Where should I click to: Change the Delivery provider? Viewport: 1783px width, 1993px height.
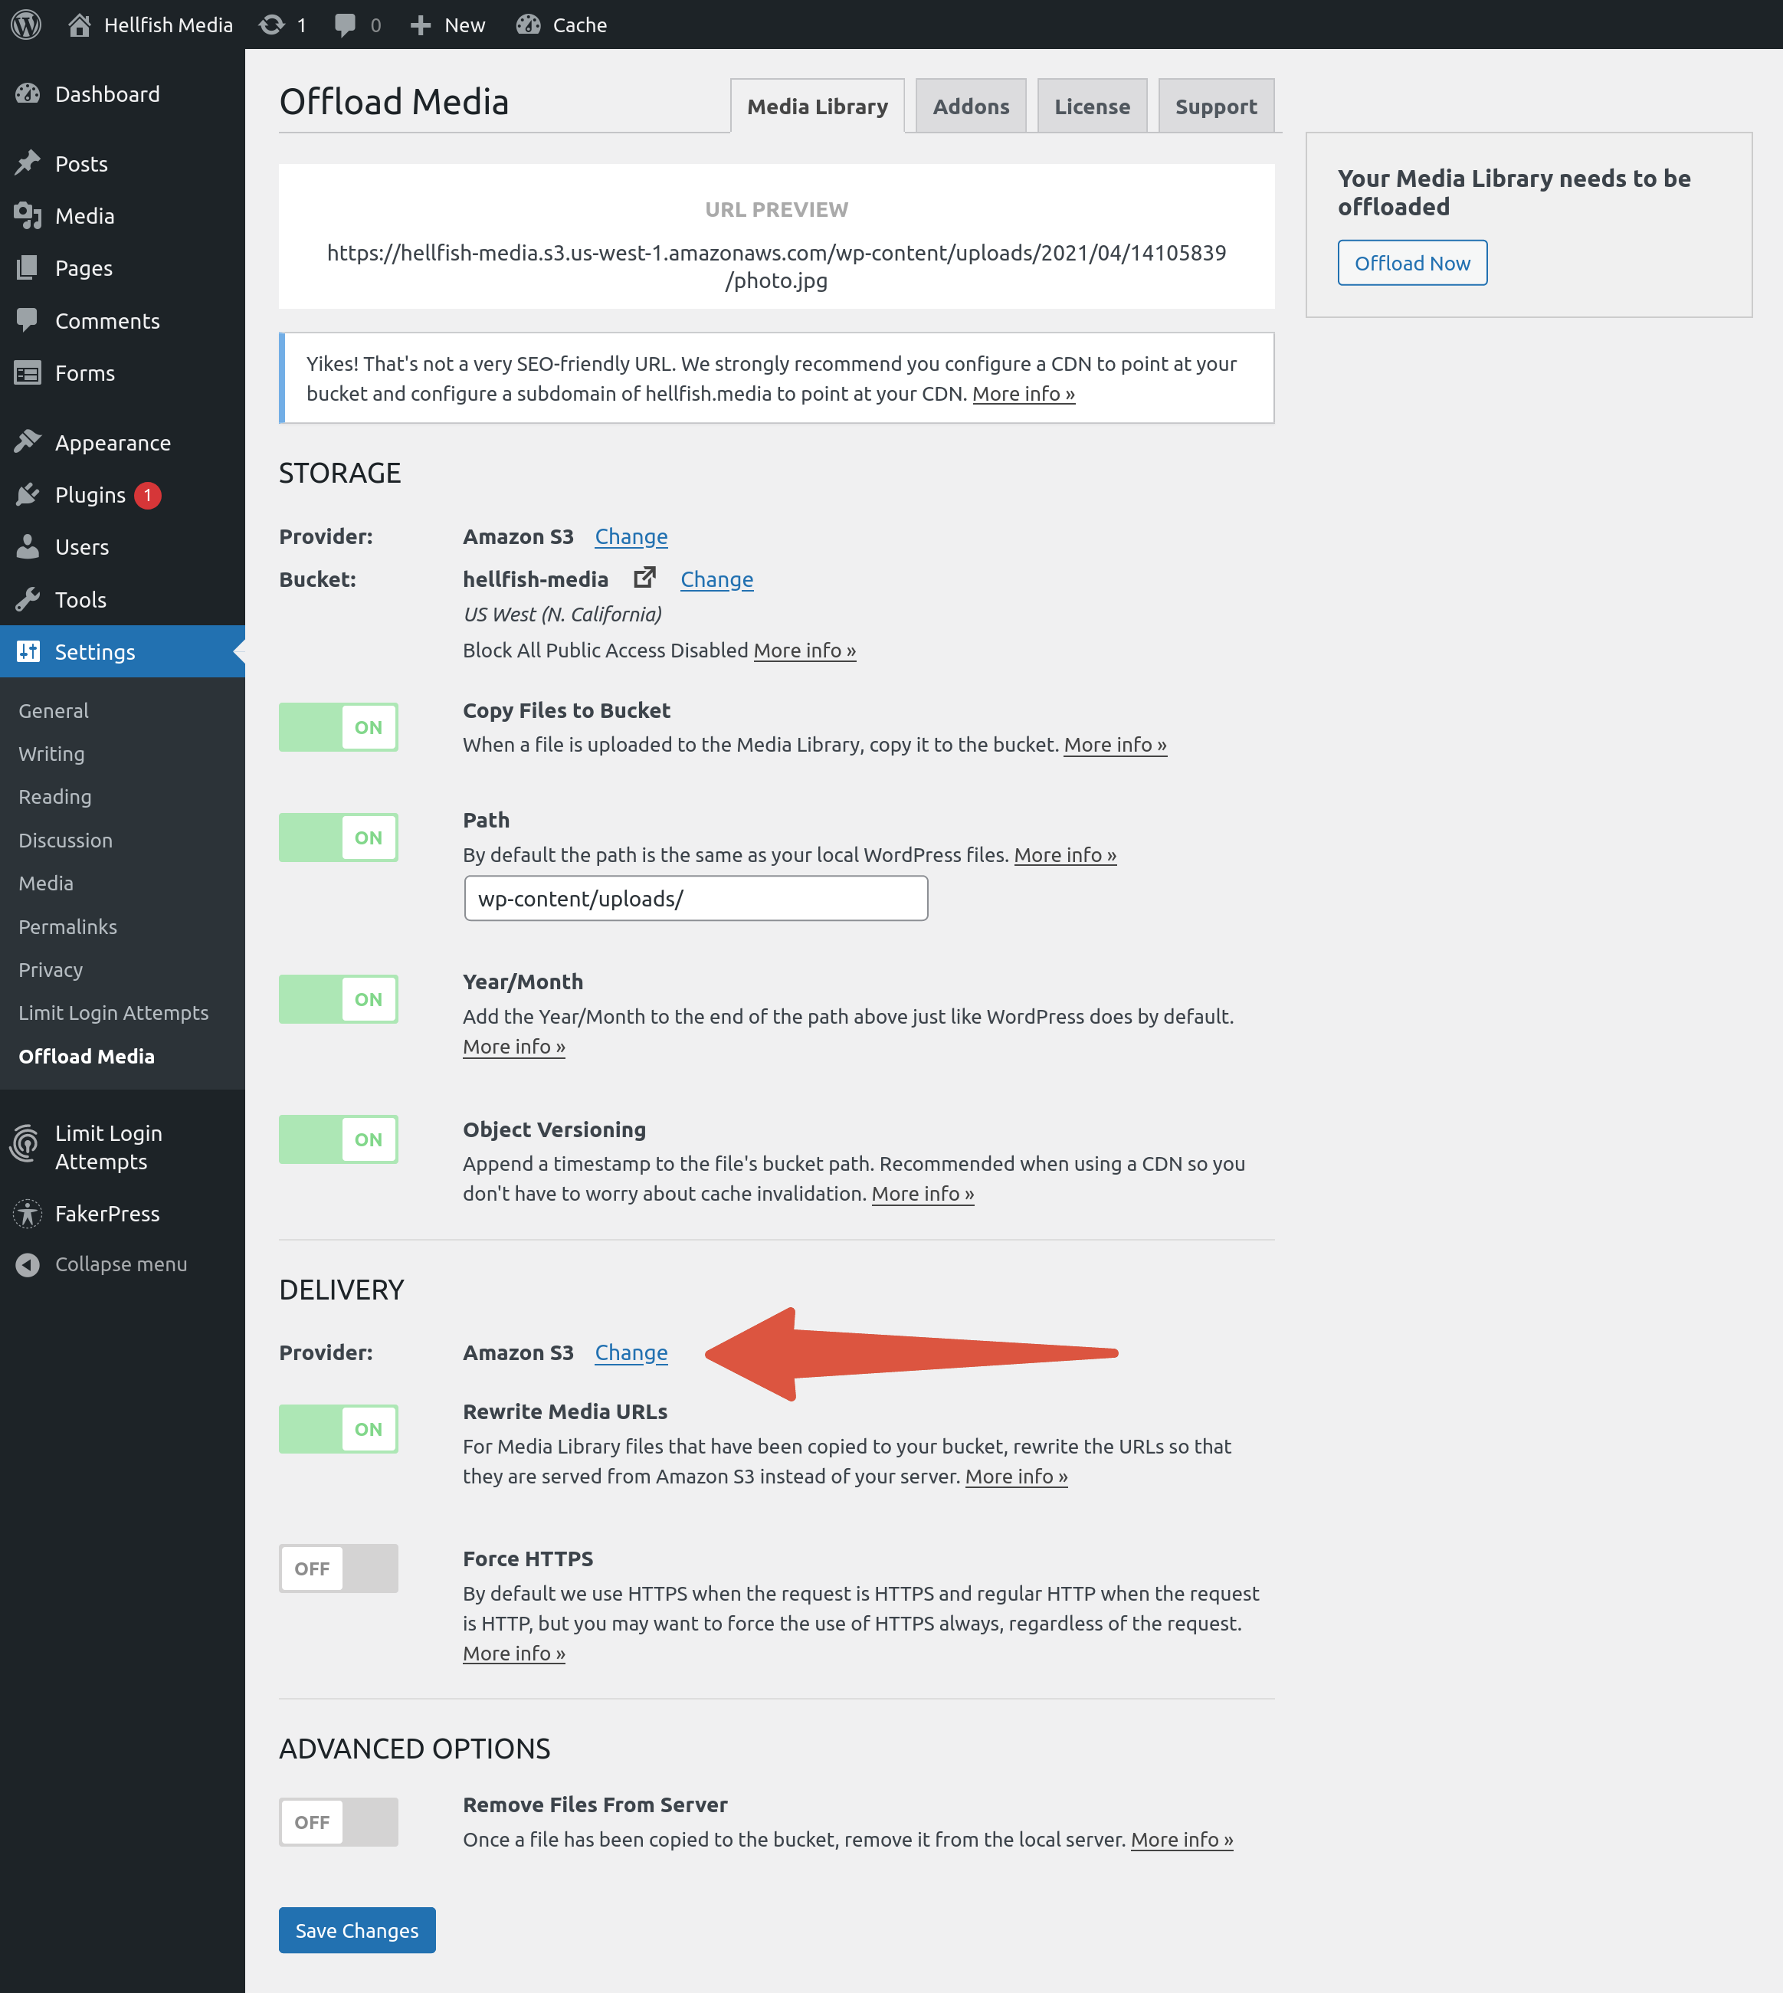tap(631, 1352)
